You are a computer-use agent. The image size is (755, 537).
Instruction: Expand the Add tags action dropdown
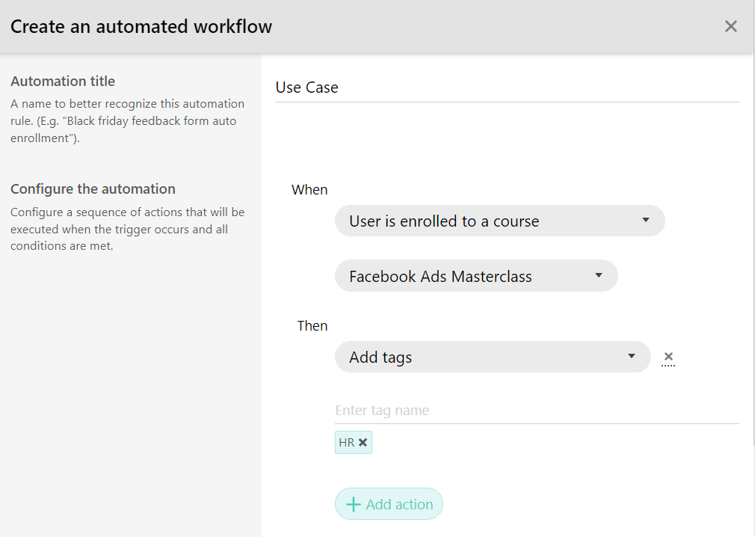tap(492, 358)
